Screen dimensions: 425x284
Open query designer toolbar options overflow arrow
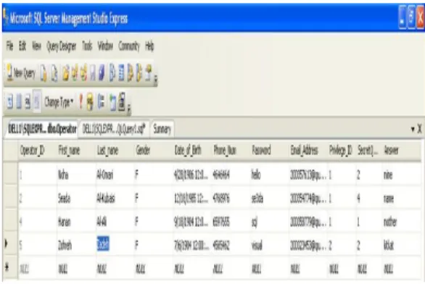129,109
